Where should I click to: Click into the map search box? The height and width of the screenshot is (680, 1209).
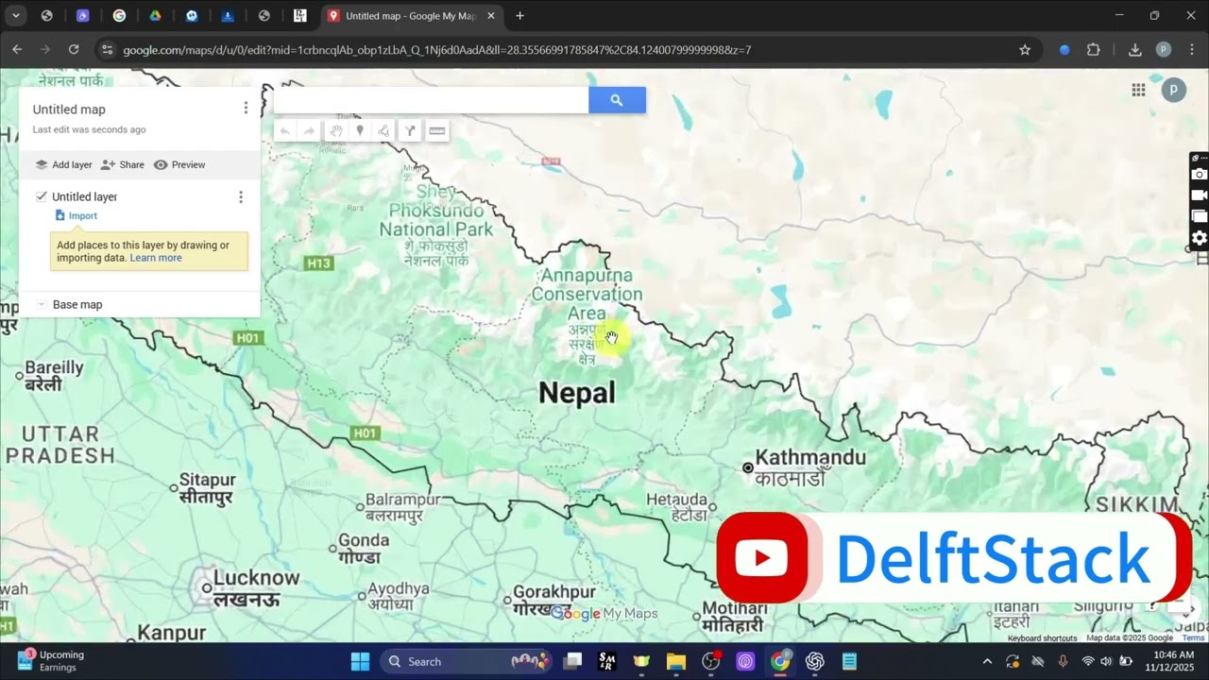[431, 100]
